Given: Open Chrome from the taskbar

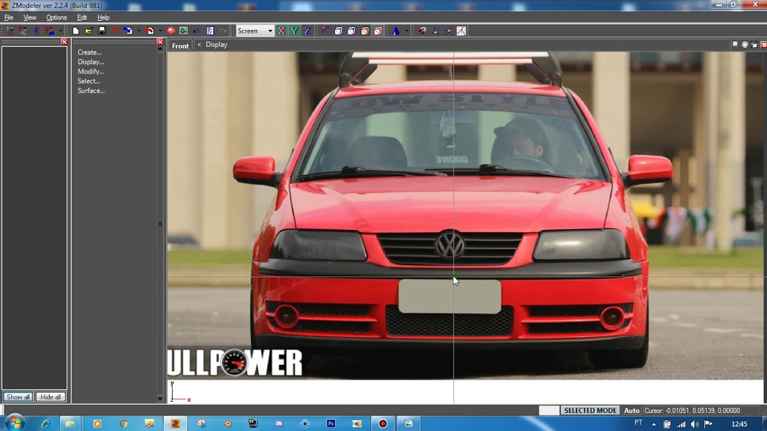Looking at the screenshot, I should click(123, 423).
